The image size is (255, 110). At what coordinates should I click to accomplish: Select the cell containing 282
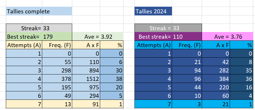click(x=216, y=70)
